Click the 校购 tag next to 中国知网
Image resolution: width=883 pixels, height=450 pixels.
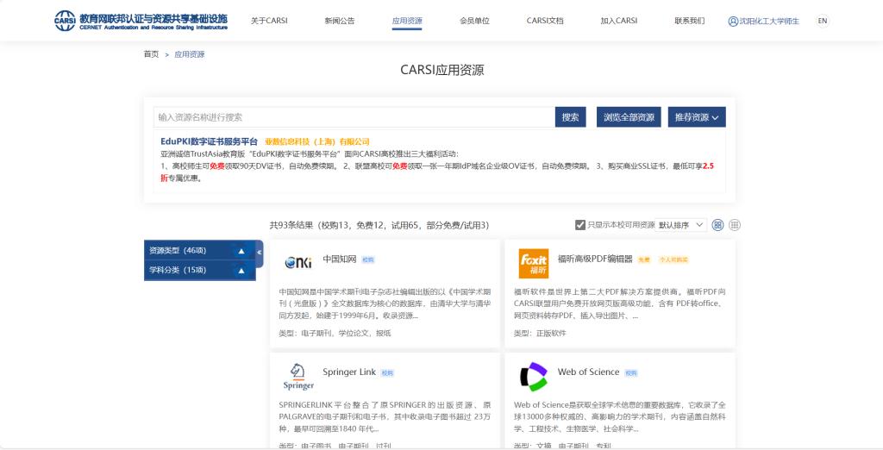[x=367, y=259]
